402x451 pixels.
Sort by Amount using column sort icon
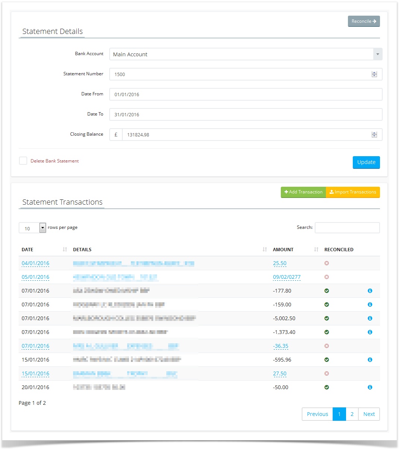click(x=316, y=249)
